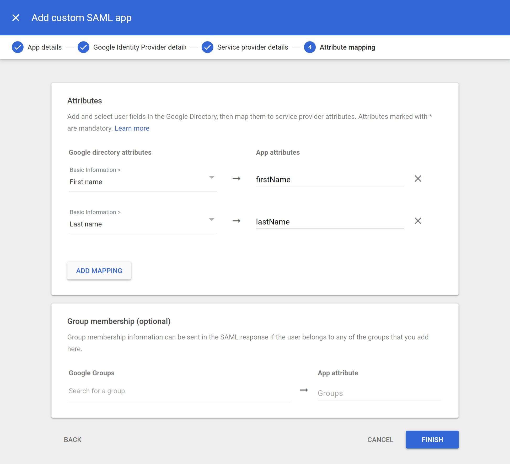
Task: Click the Attributes section heading
Action: click(84, 101)
